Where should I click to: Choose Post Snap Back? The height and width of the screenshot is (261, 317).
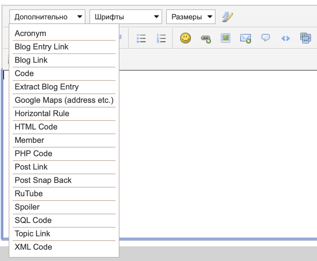pos(64,180)
